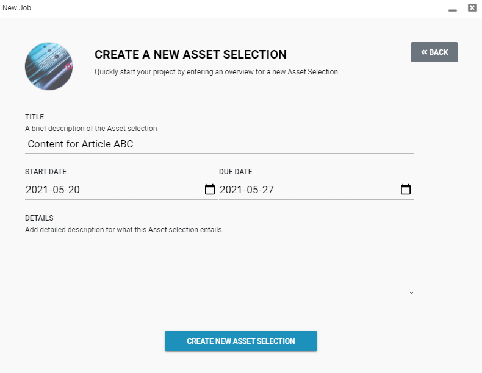Select the day 27 in Due Date
Screen dimensions: 482x373
click(268, 190)
